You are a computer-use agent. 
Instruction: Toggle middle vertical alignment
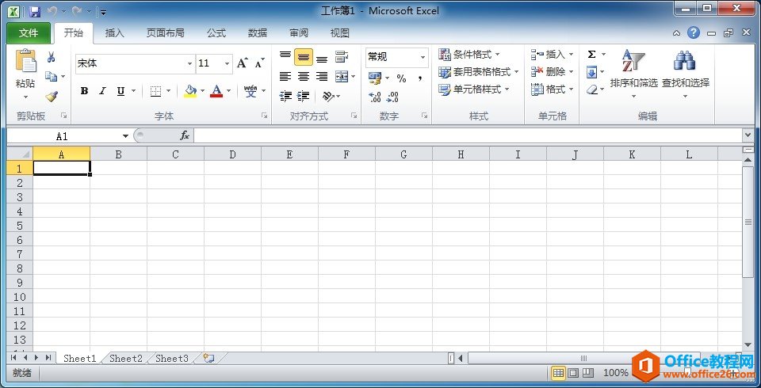pyautogui.click(x=304, y=57)
